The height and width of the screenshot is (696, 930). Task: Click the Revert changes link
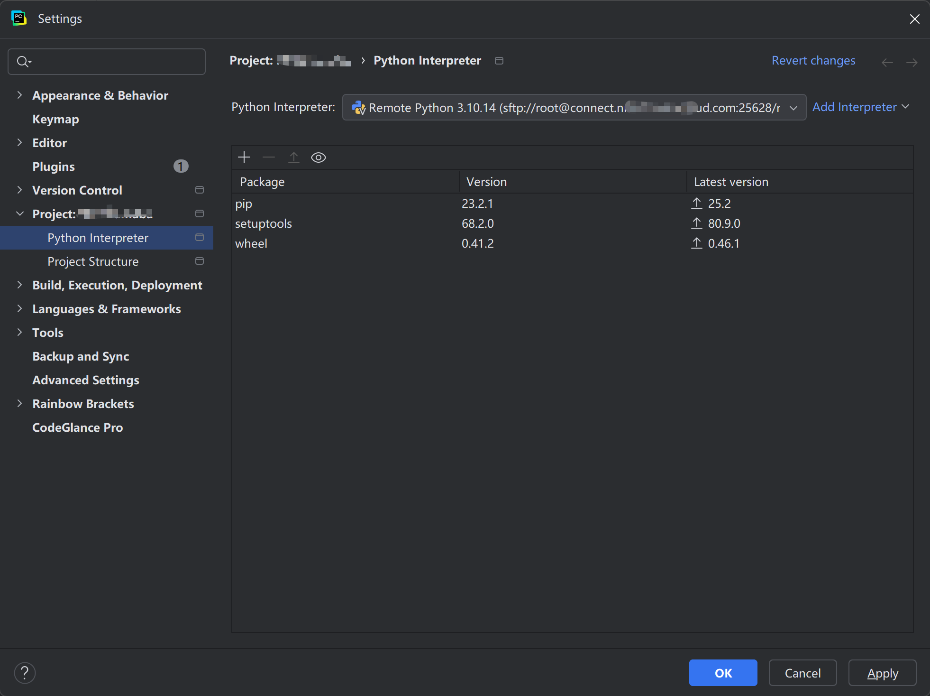pyautogui.click(x=813, y=61)
